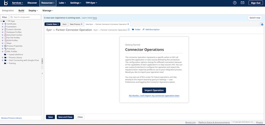Click the Boomi logo icon
The width and height of the screenshot is (265, 125).
(x=6, y=3)
